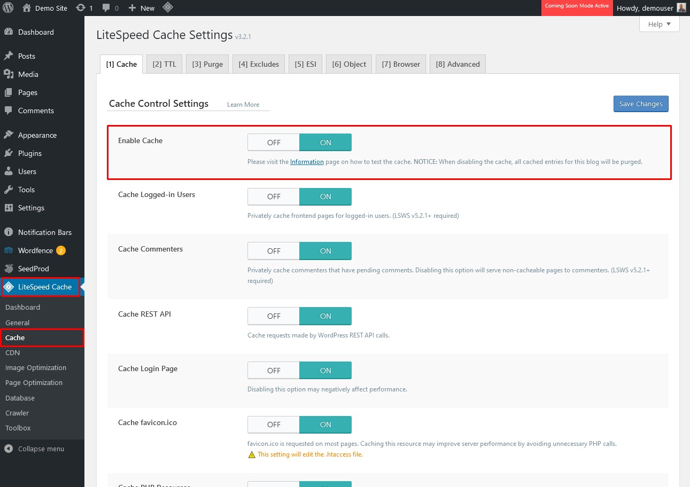The height and width of the screenshot is (487, 690).
Task: Click the Collapse menu label
Action: (x=41, y=449)
